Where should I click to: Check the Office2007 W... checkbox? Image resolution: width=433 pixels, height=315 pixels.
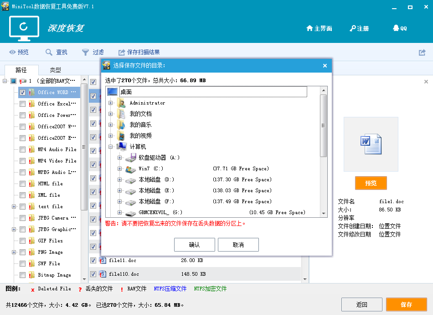23,126
